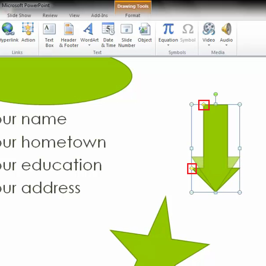
Task: Click the top-left corner sizing handle
Action: click(x=192, y=104)
